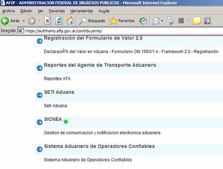Open the Favoritos toolbar button with star

coord(121,21)
